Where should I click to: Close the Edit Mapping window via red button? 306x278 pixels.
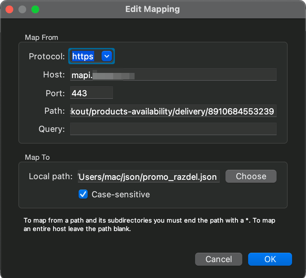[x=9, y=9]
